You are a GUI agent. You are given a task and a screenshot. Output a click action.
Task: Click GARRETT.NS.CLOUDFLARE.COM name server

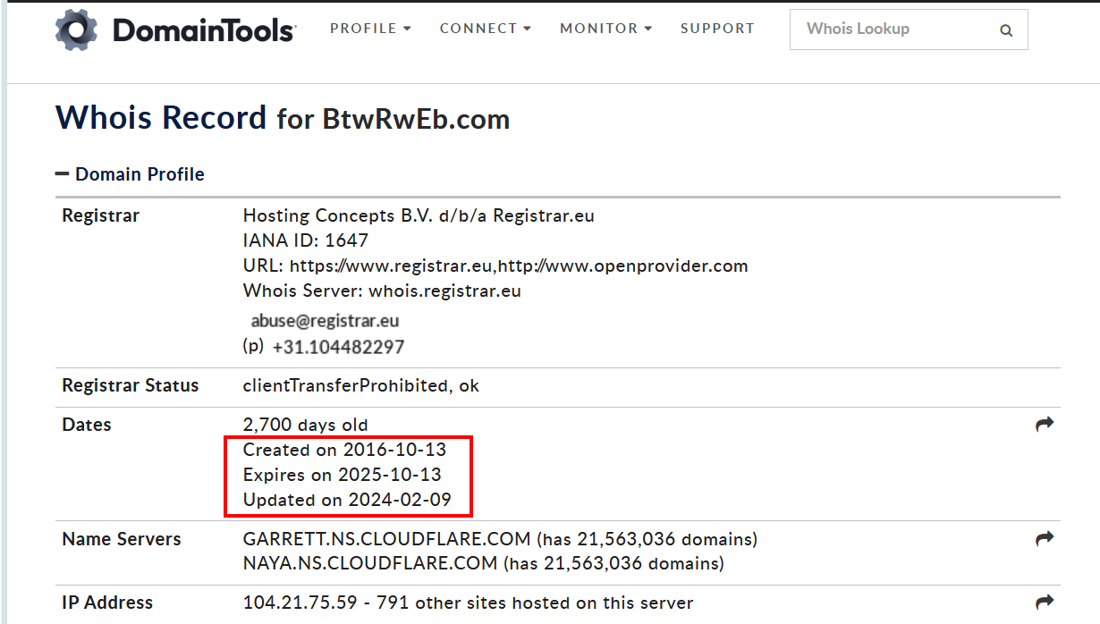pos(387,539)
